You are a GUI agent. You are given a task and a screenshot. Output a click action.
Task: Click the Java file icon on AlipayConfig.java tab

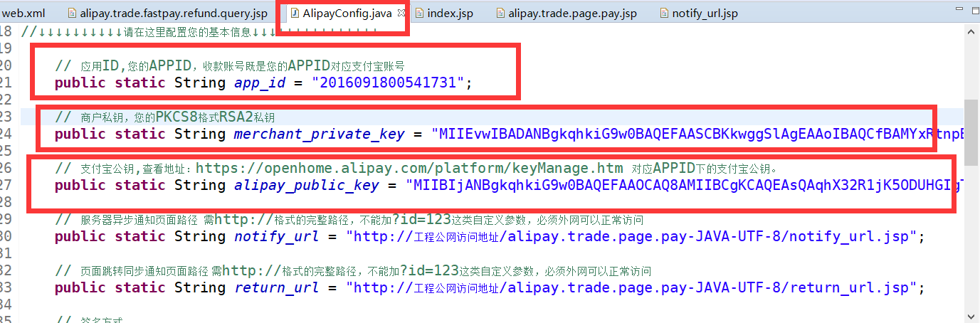click(x=294, y=13)
